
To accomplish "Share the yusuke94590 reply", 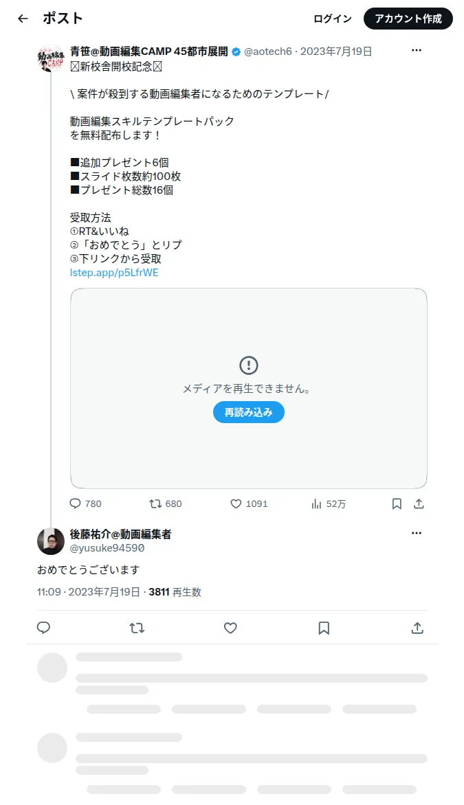I will point(417,627).
